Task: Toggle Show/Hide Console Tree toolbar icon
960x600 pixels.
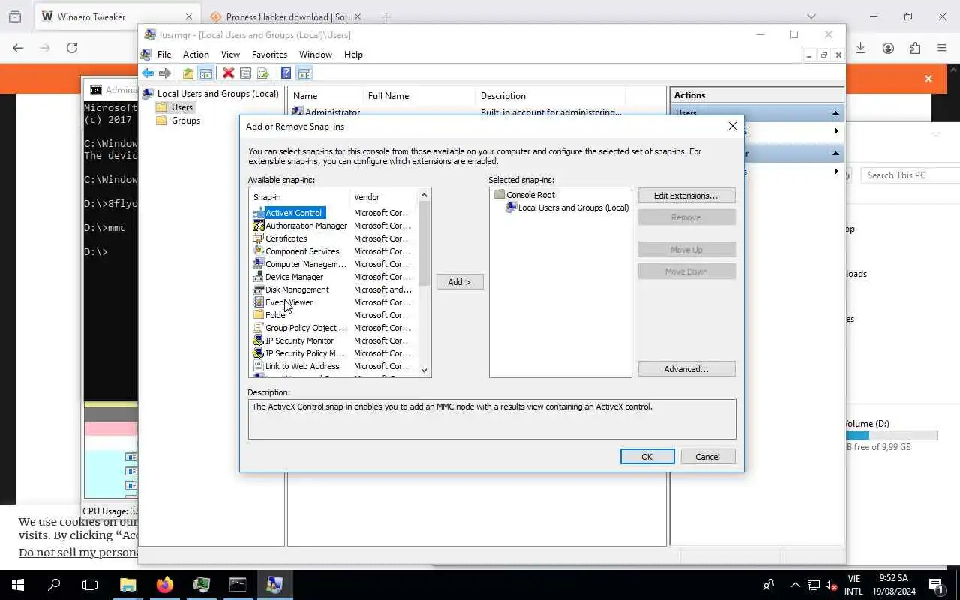Action: 205,73
